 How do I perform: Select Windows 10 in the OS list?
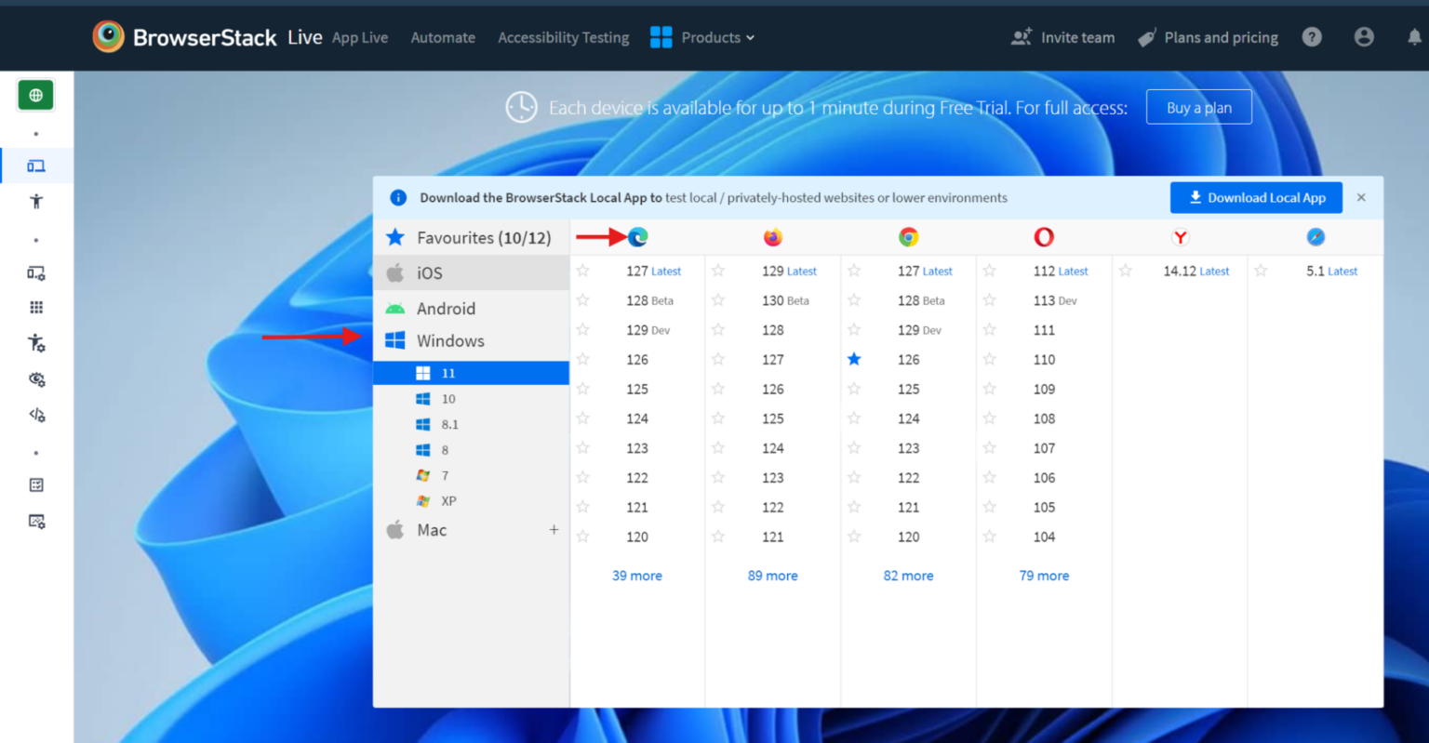pyautogui.click(x=448, y=398)
